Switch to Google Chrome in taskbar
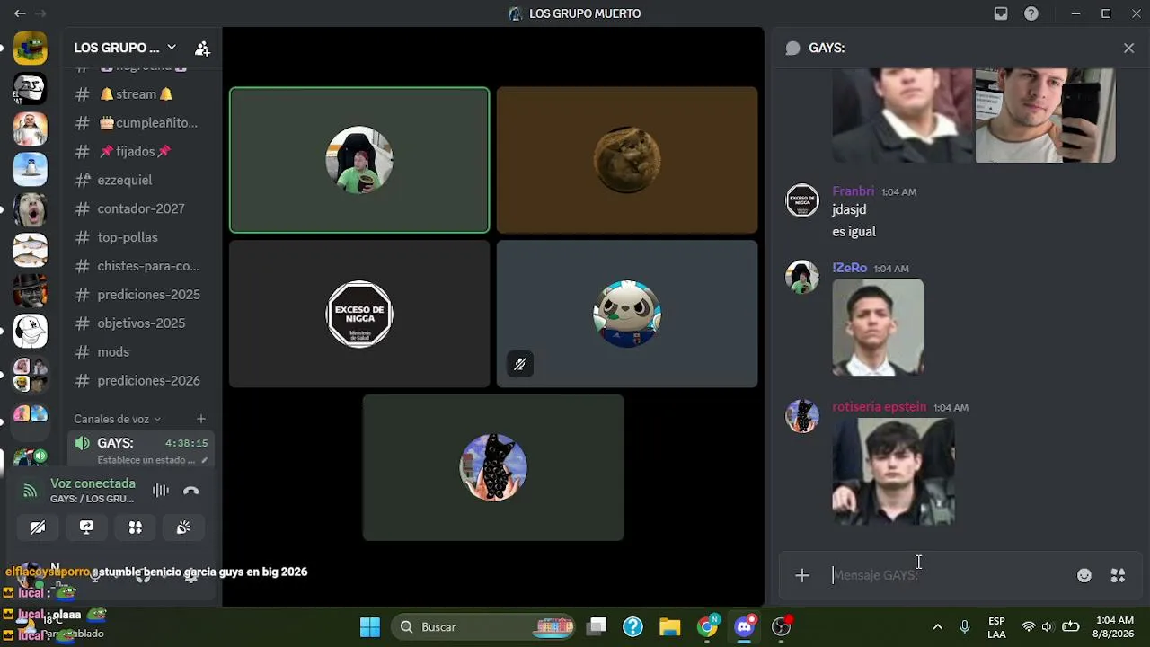This screenshot has height=647, width=1150. [708, 627]
